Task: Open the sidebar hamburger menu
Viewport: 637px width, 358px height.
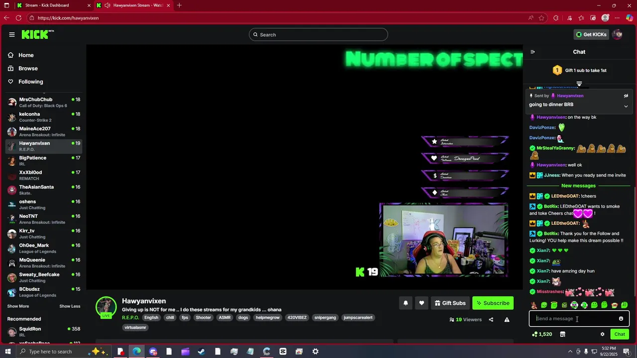Action: pos(12,34)
